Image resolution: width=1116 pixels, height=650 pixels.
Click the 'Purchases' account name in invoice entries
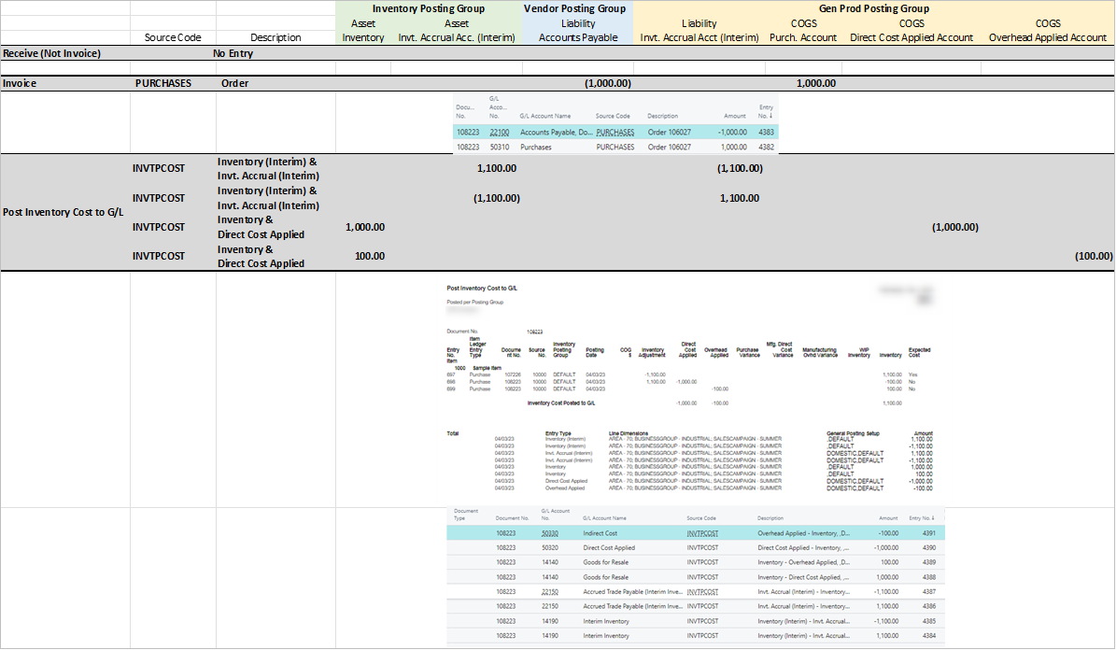(536, 148)
